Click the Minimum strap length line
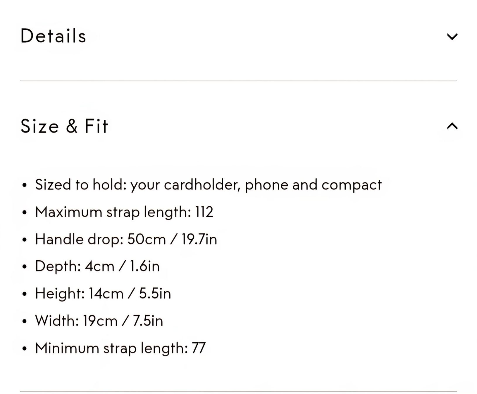Image resolution: width=477 pixels, height=394 pixels. [120, 348]
